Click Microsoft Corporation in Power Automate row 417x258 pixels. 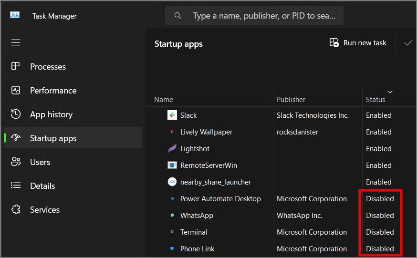click(312, 199)
